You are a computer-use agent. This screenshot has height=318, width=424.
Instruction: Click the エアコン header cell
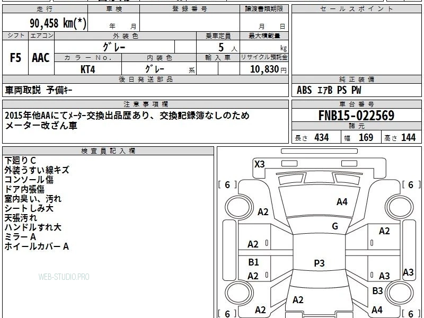(x=41, y=36)
